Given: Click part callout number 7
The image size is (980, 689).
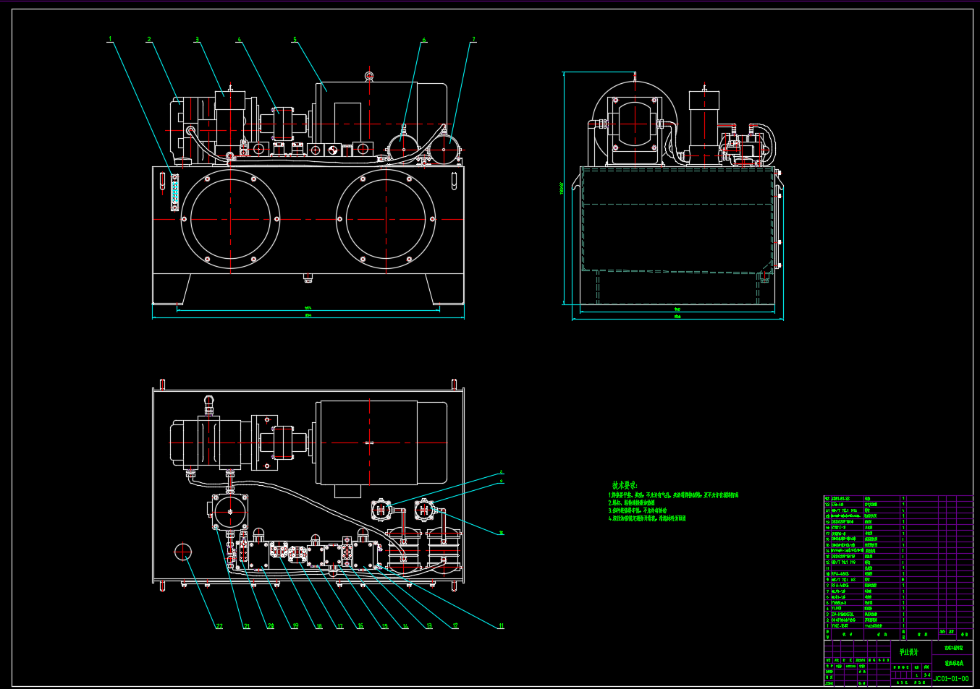Looking at the screenshot, I should [x=473, y=40].
